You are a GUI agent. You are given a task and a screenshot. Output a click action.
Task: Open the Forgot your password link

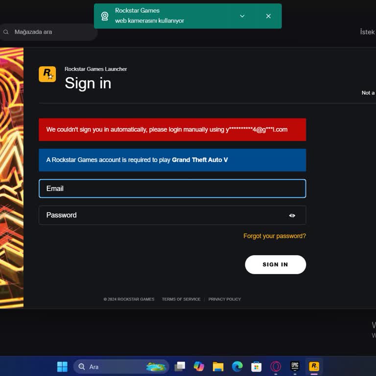pyautogui.click(x=275, y=236)
